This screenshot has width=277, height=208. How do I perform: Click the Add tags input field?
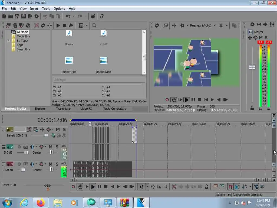tap(99, 80)
